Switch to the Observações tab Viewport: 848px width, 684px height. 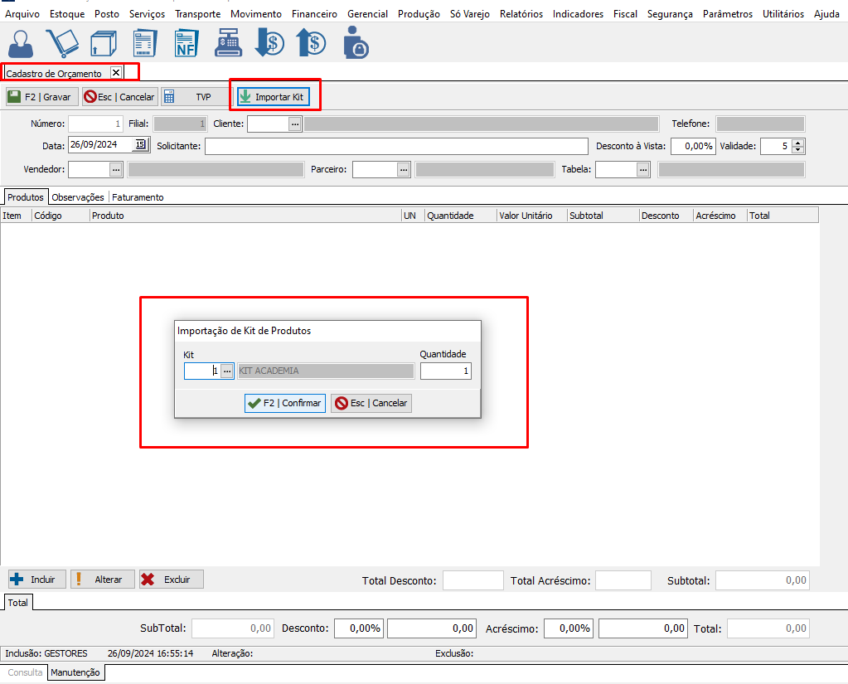78,197
